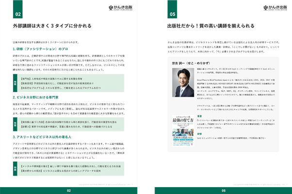Viewport: 292px width, 194px height.
Task: Click the 特徴 tab beside the first feature box
Action: click(x=15, y=83)
